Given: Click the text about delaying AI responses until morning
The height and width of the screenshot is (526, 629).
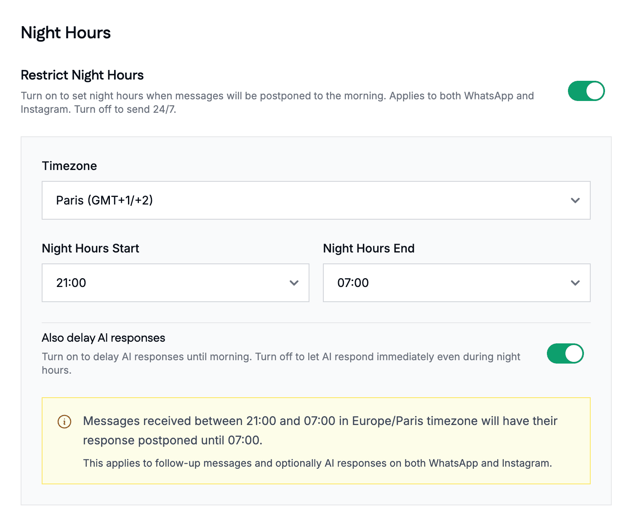Looking at the screenshot, I should click(281, 363).
